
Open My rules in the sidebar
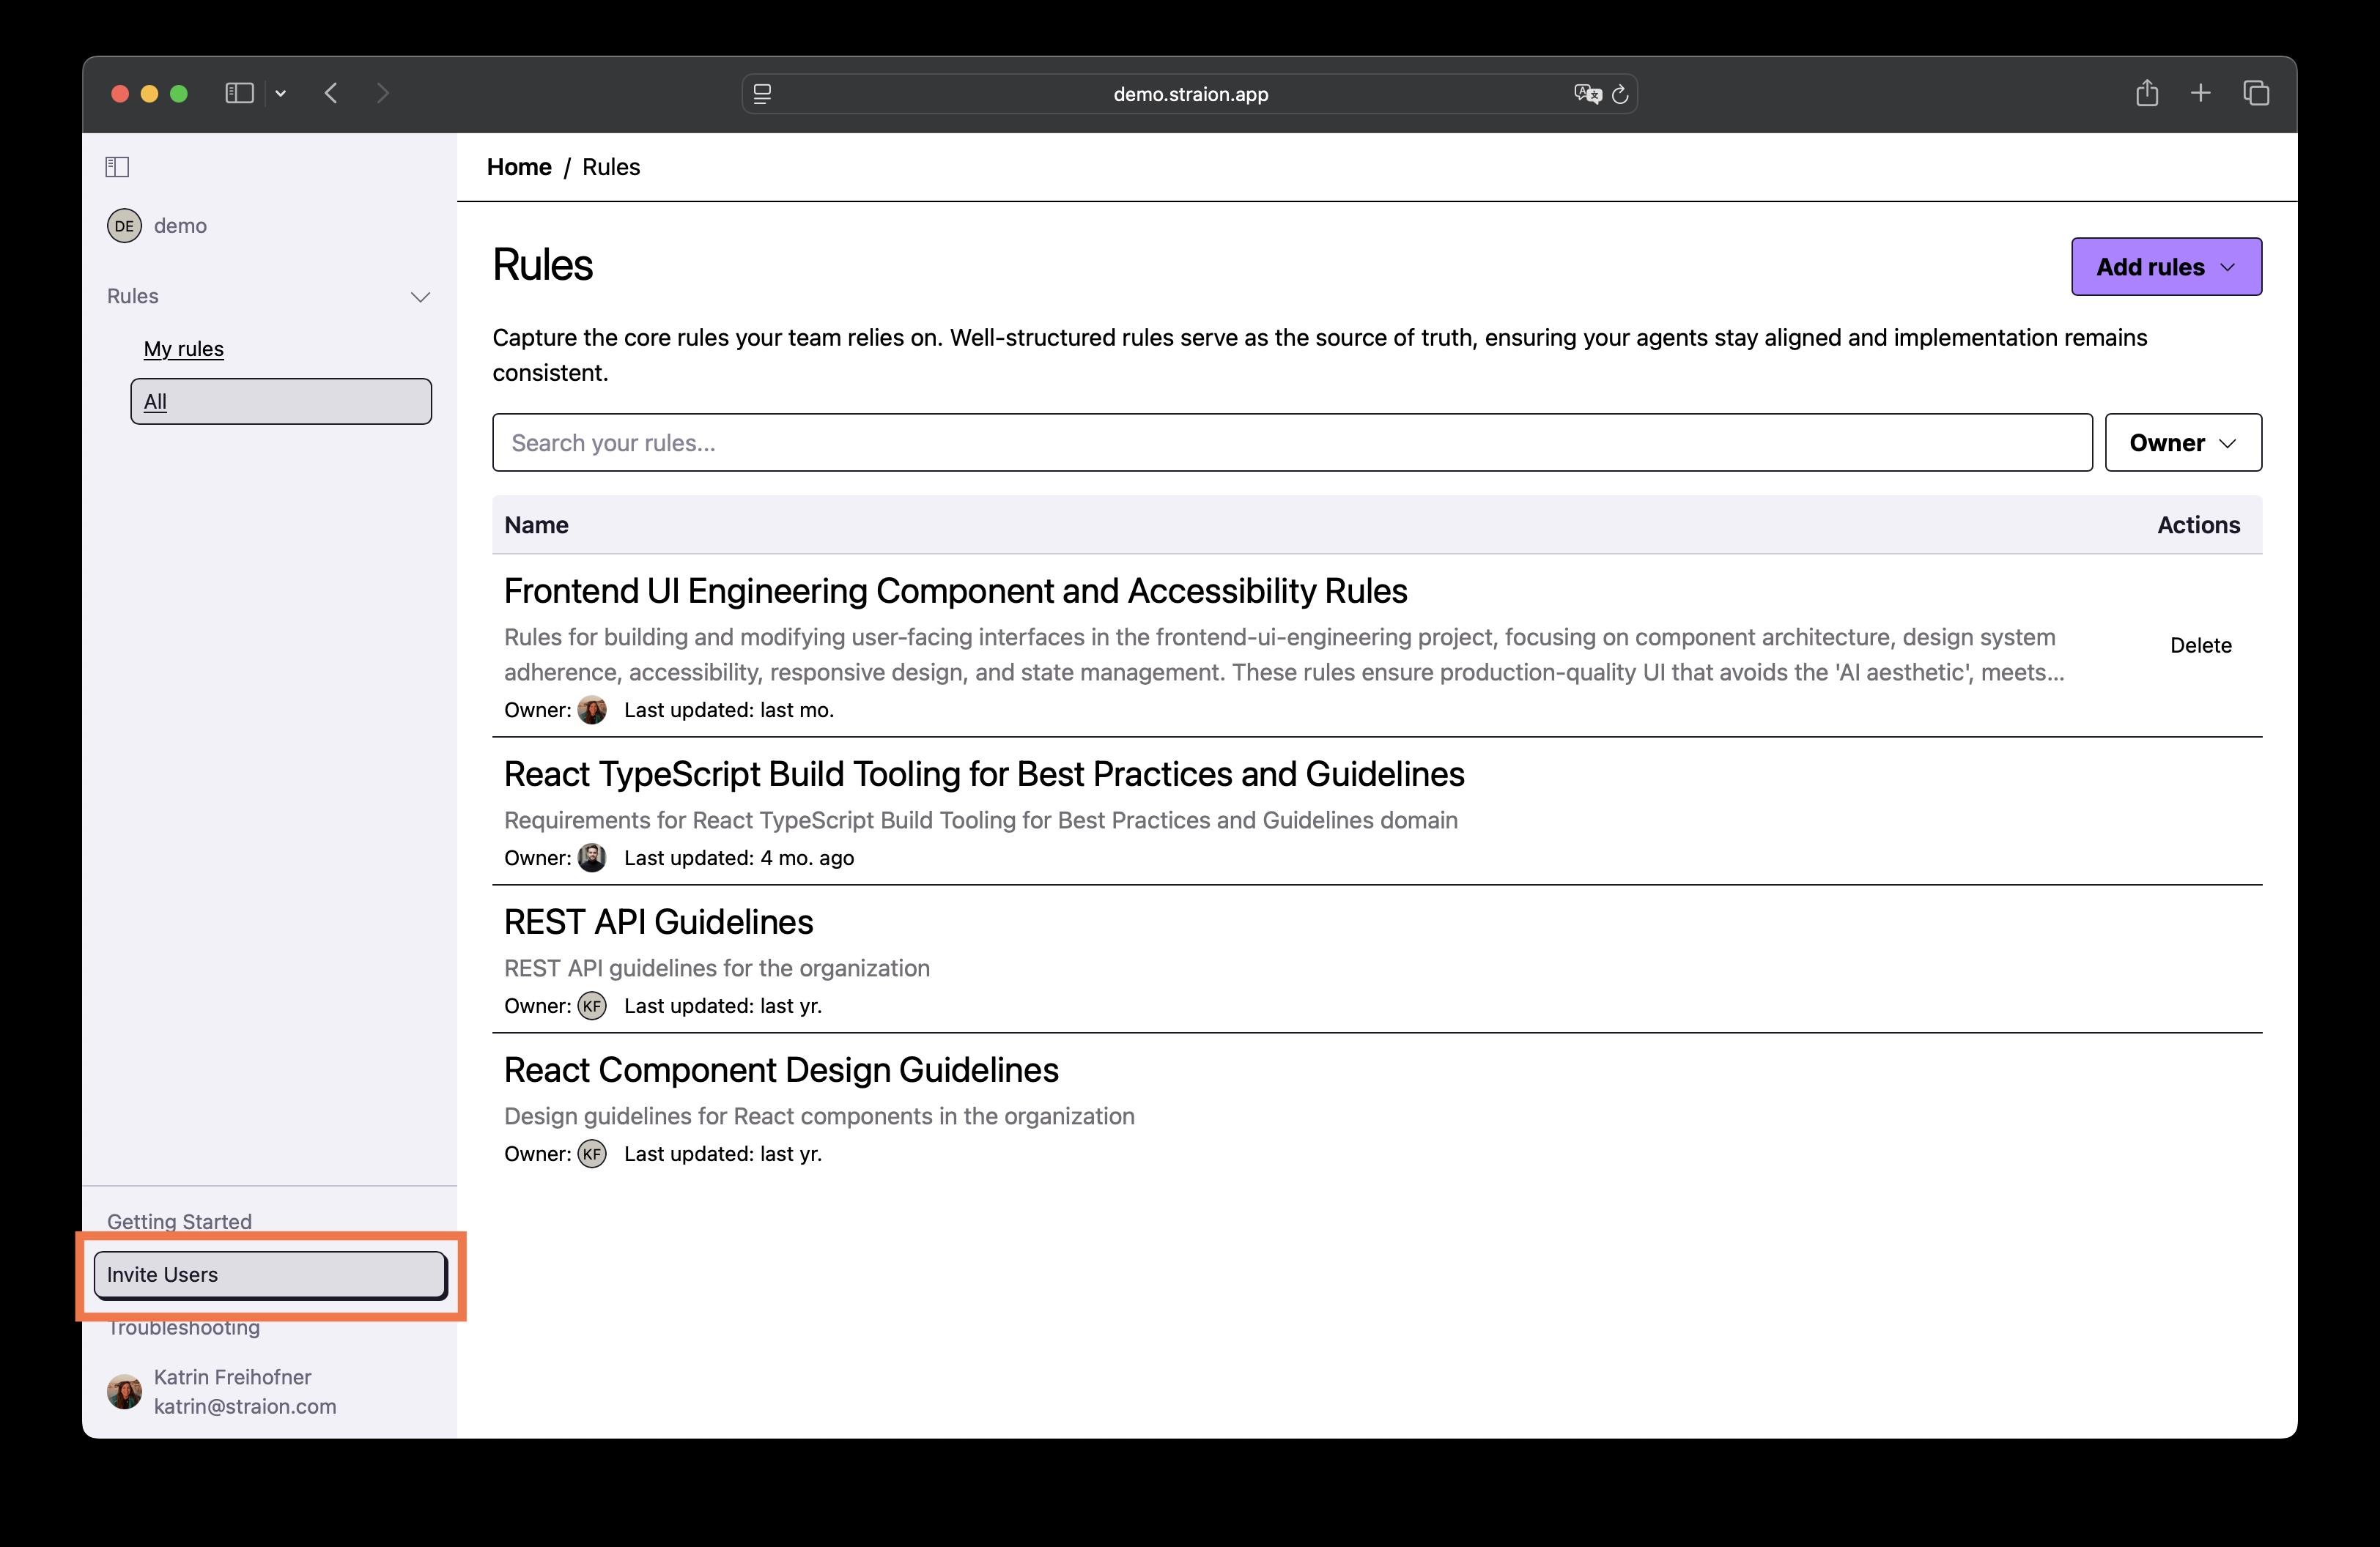[x=184, y=349]
